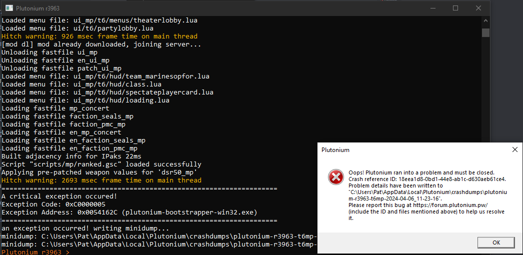Viewport: 523px width, 255px height.
Task: Click 'Loaded menu file: ui/t6/partylobby.lua' line
Action: [x=77, y=28]
